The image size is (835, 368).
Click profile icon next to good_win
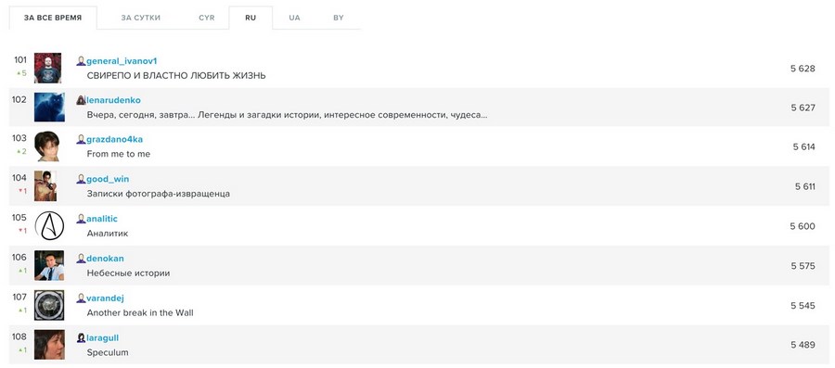(x=81, y=179)
